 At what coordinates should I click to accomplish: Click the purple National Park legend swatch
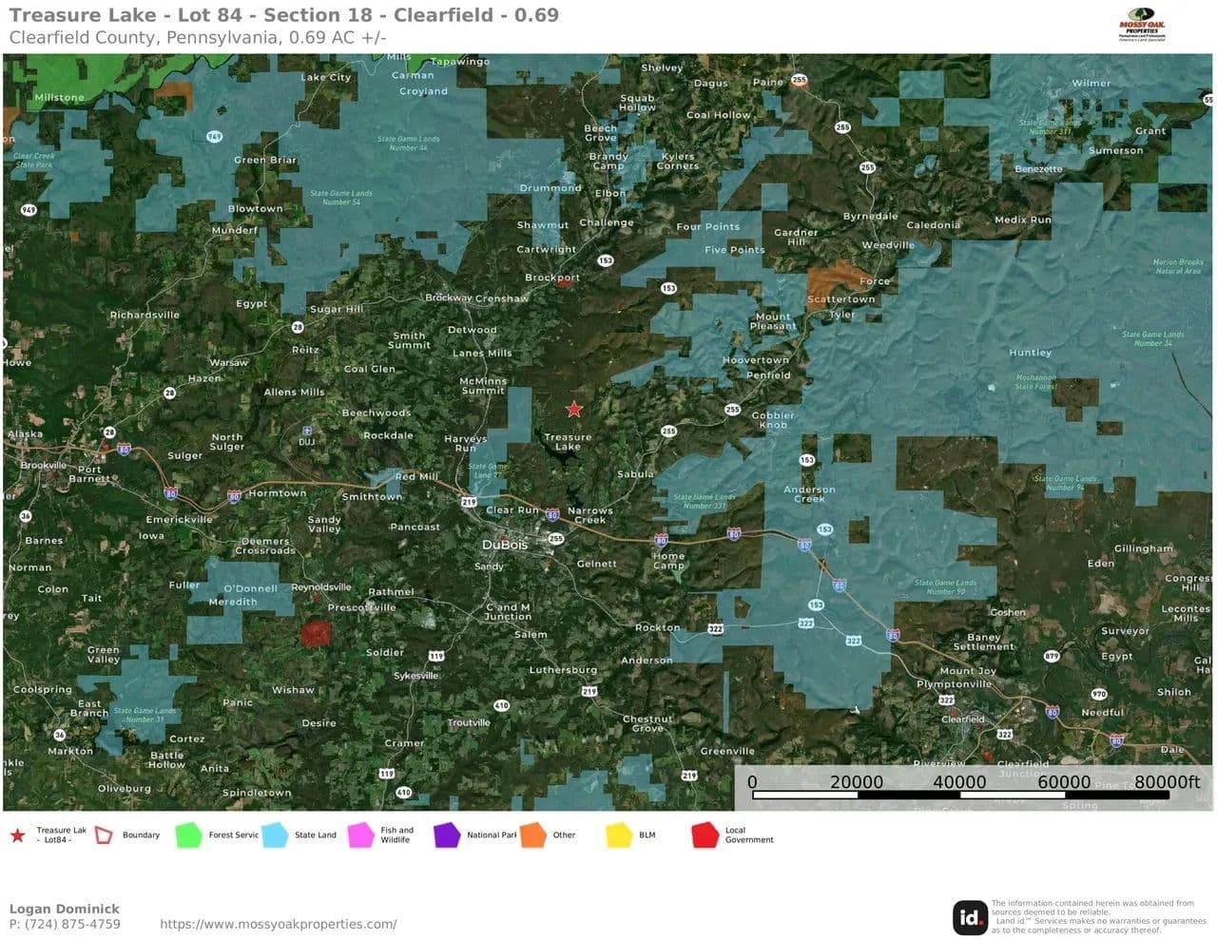click(x=447, y=835)
